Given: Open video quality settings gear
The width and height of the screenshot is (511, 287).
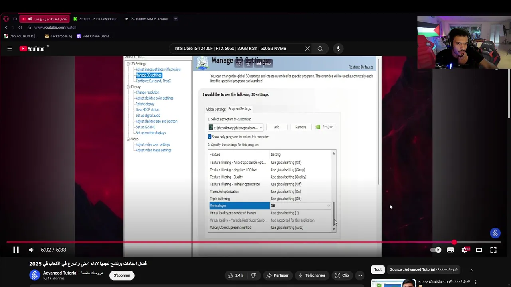Looking at the screenshot, I should (465, 250).
